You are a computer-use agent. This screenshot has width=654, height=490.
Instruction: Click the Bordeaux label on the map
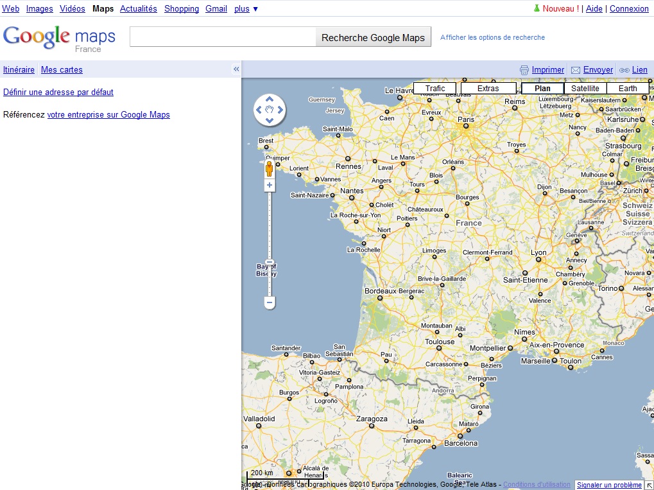click(x=381, y=291)
